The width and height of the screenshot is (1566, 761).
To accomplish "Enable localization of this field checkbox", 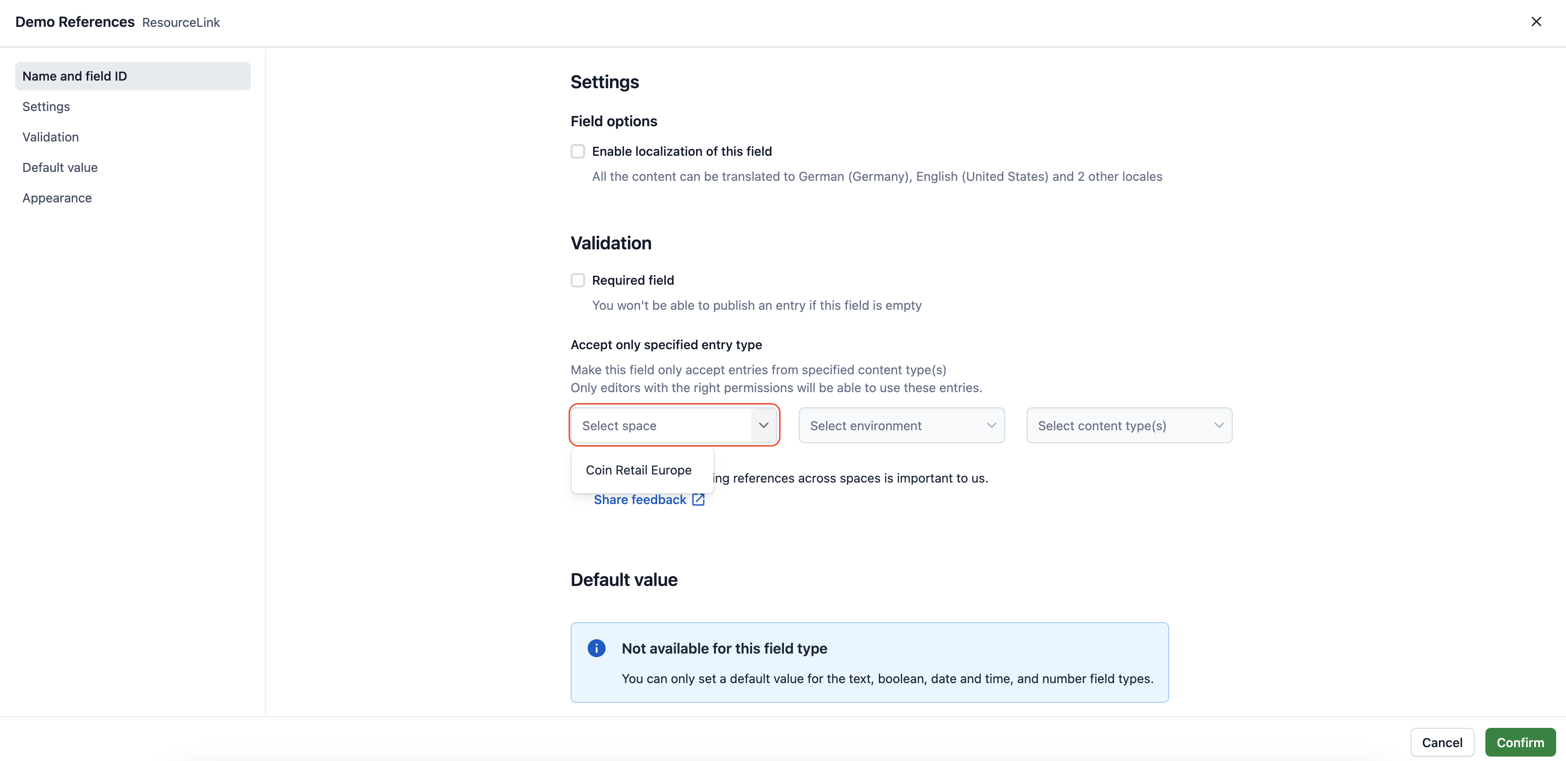I will (x=577, y=151).
